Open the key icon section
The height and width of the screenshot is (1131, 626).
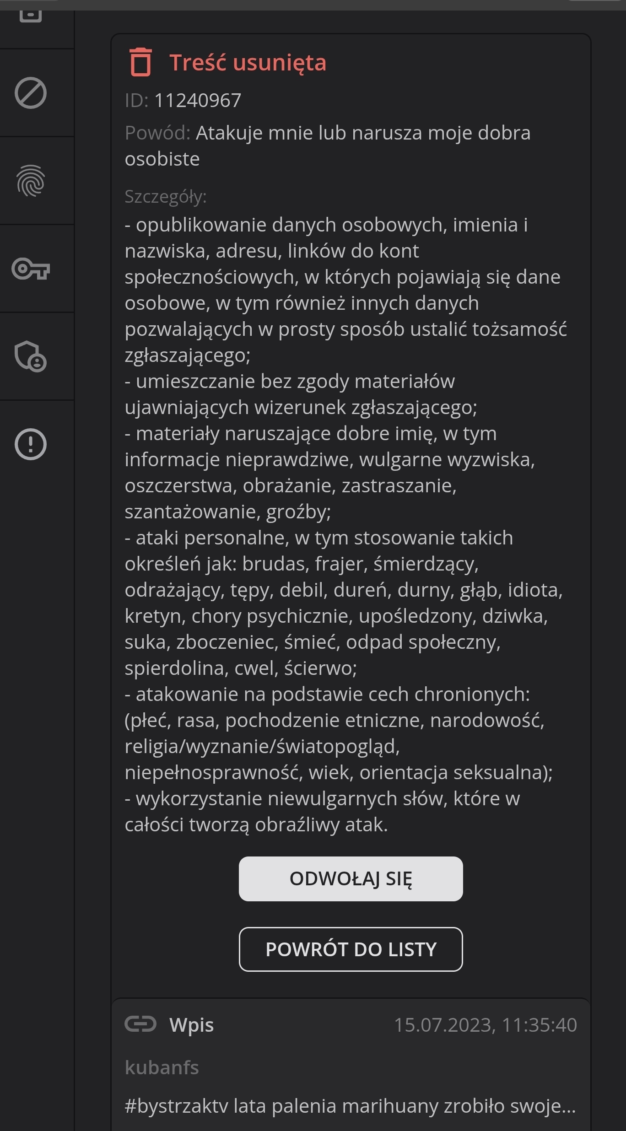point(31,269)
